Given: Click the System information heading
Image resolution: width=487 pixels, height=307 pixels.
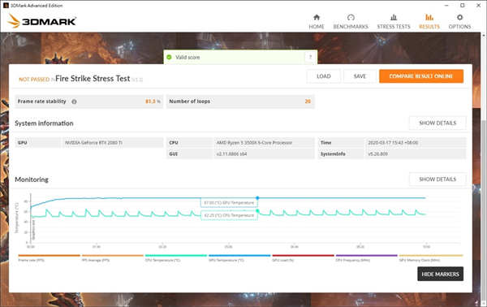Looking at the screenshot, I should [44, 123].
